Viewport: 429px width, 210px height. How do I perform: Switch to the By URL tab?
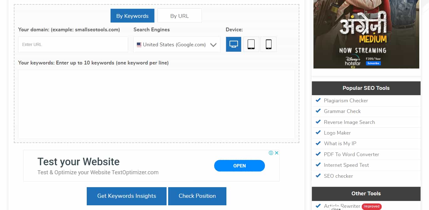tap(179, 15)
